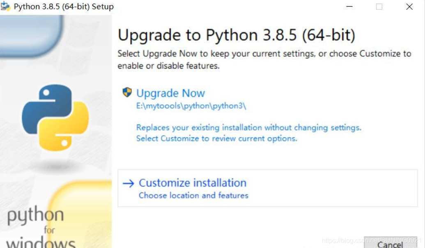Click 'Select Customize to review current options' text
Screen dimensions: 425x248
[216, 139]
